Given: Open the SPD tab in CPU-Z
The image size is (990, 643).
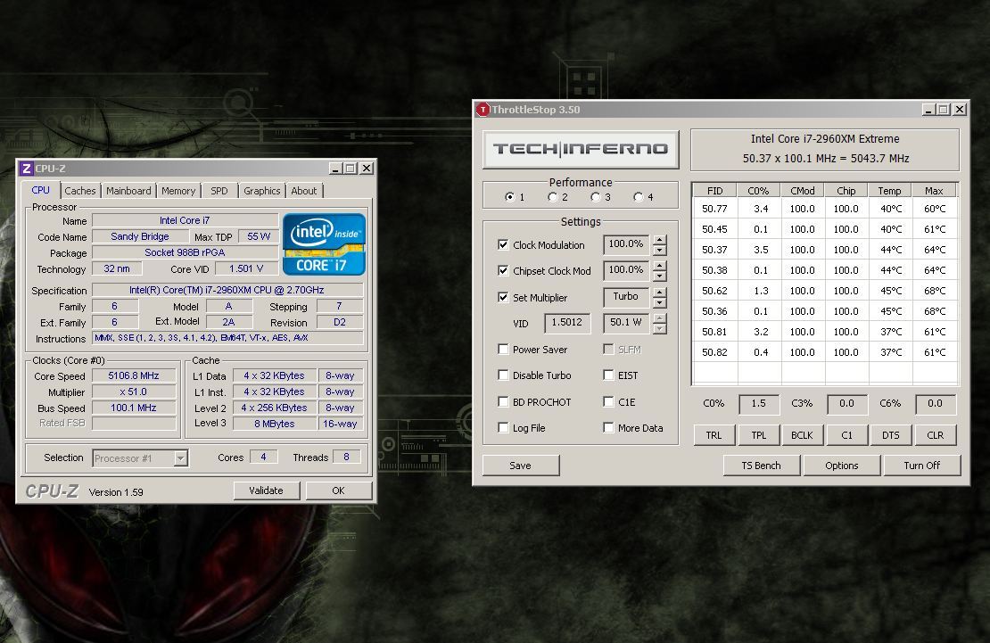Looking at the screenshot, I should 219,191.
